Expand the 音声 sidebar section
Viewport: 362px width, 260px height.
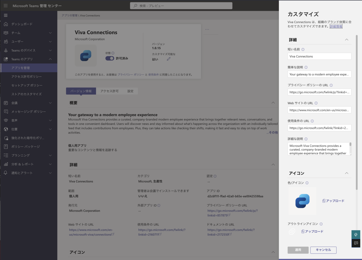coord(50,120)
